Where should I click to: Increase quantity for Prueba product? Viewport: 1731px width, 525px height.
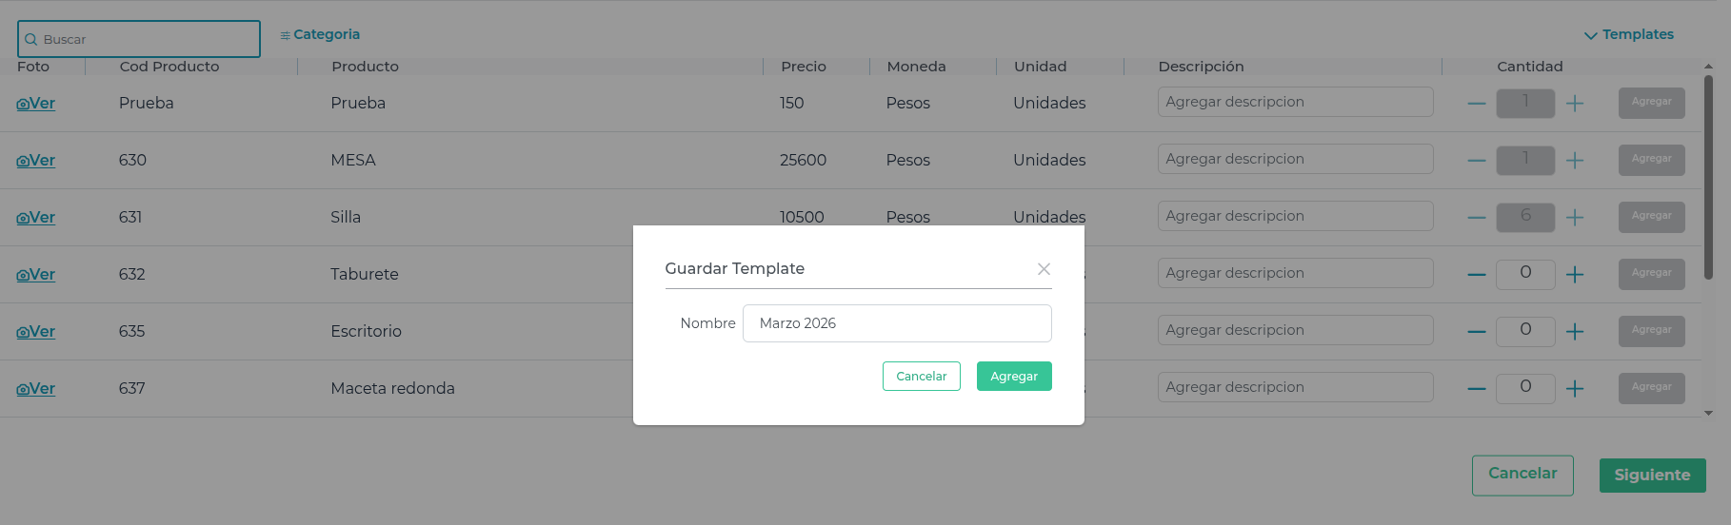tap(1575, 104)
